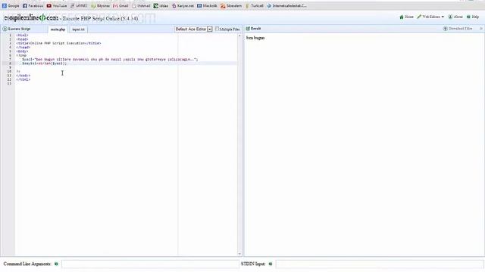Collapse the Result panel using the arrow
Viewport: 485px width, 272px height.
[x=481, y=29]
